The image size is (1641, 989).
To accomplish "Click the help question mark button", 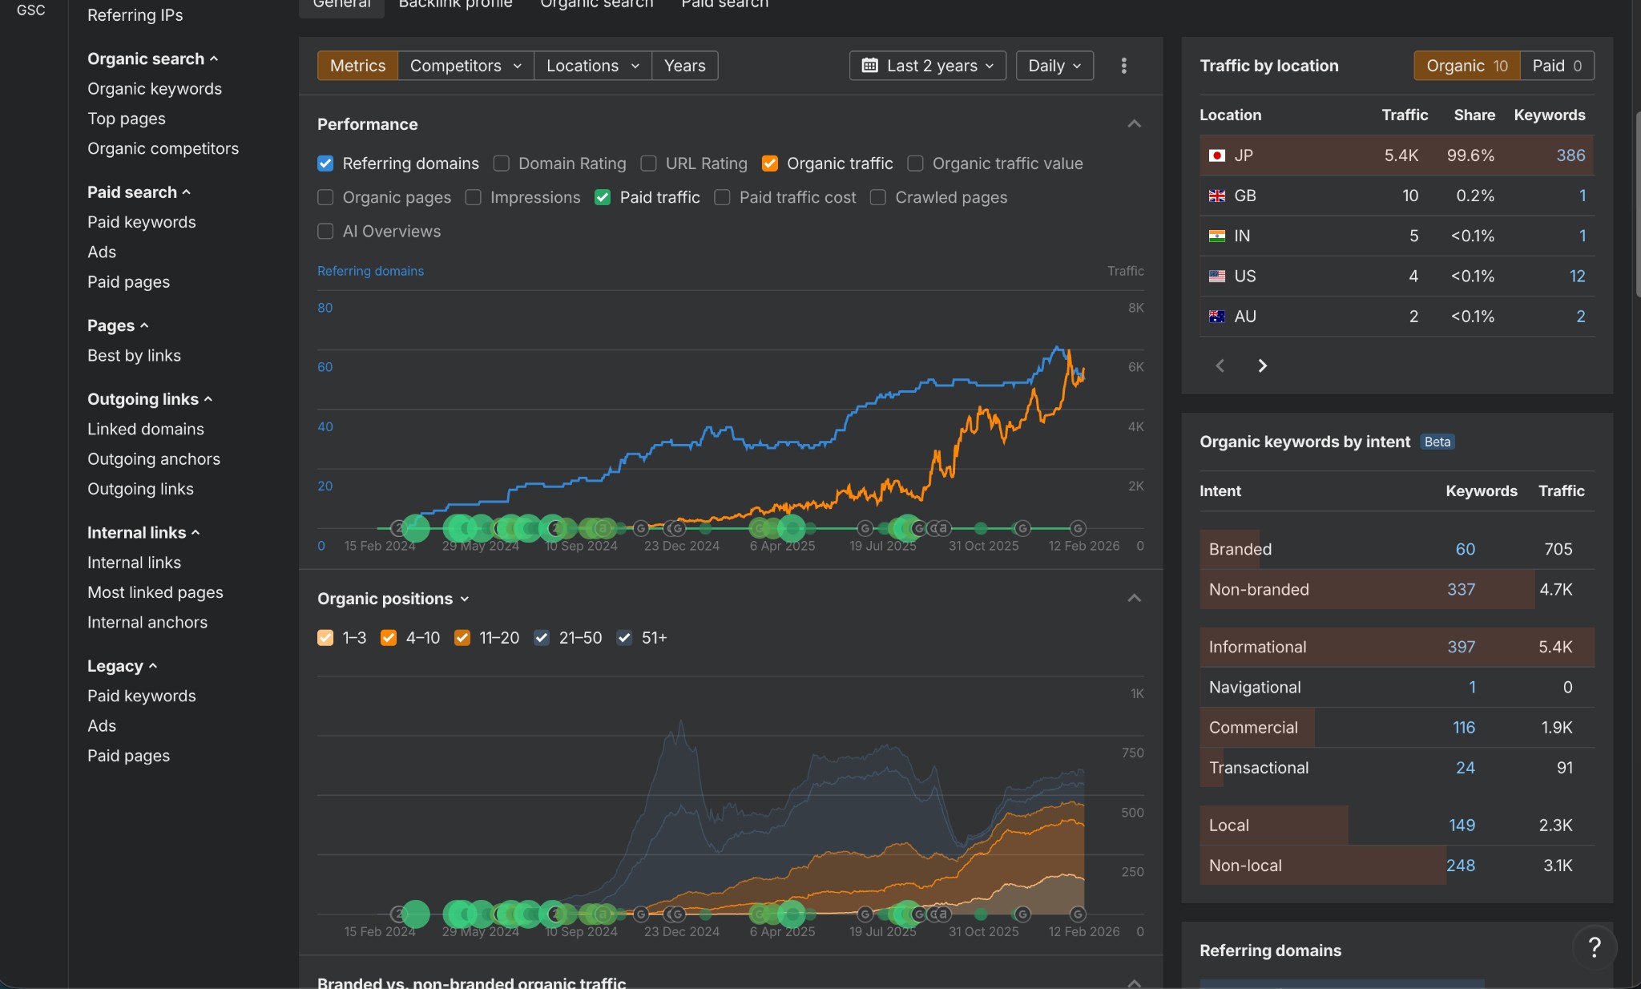I will tap(1594, 947).
